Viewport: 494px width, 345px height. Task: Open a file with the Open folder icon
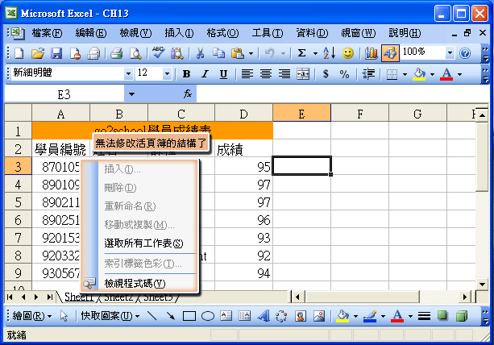point(38,53)
